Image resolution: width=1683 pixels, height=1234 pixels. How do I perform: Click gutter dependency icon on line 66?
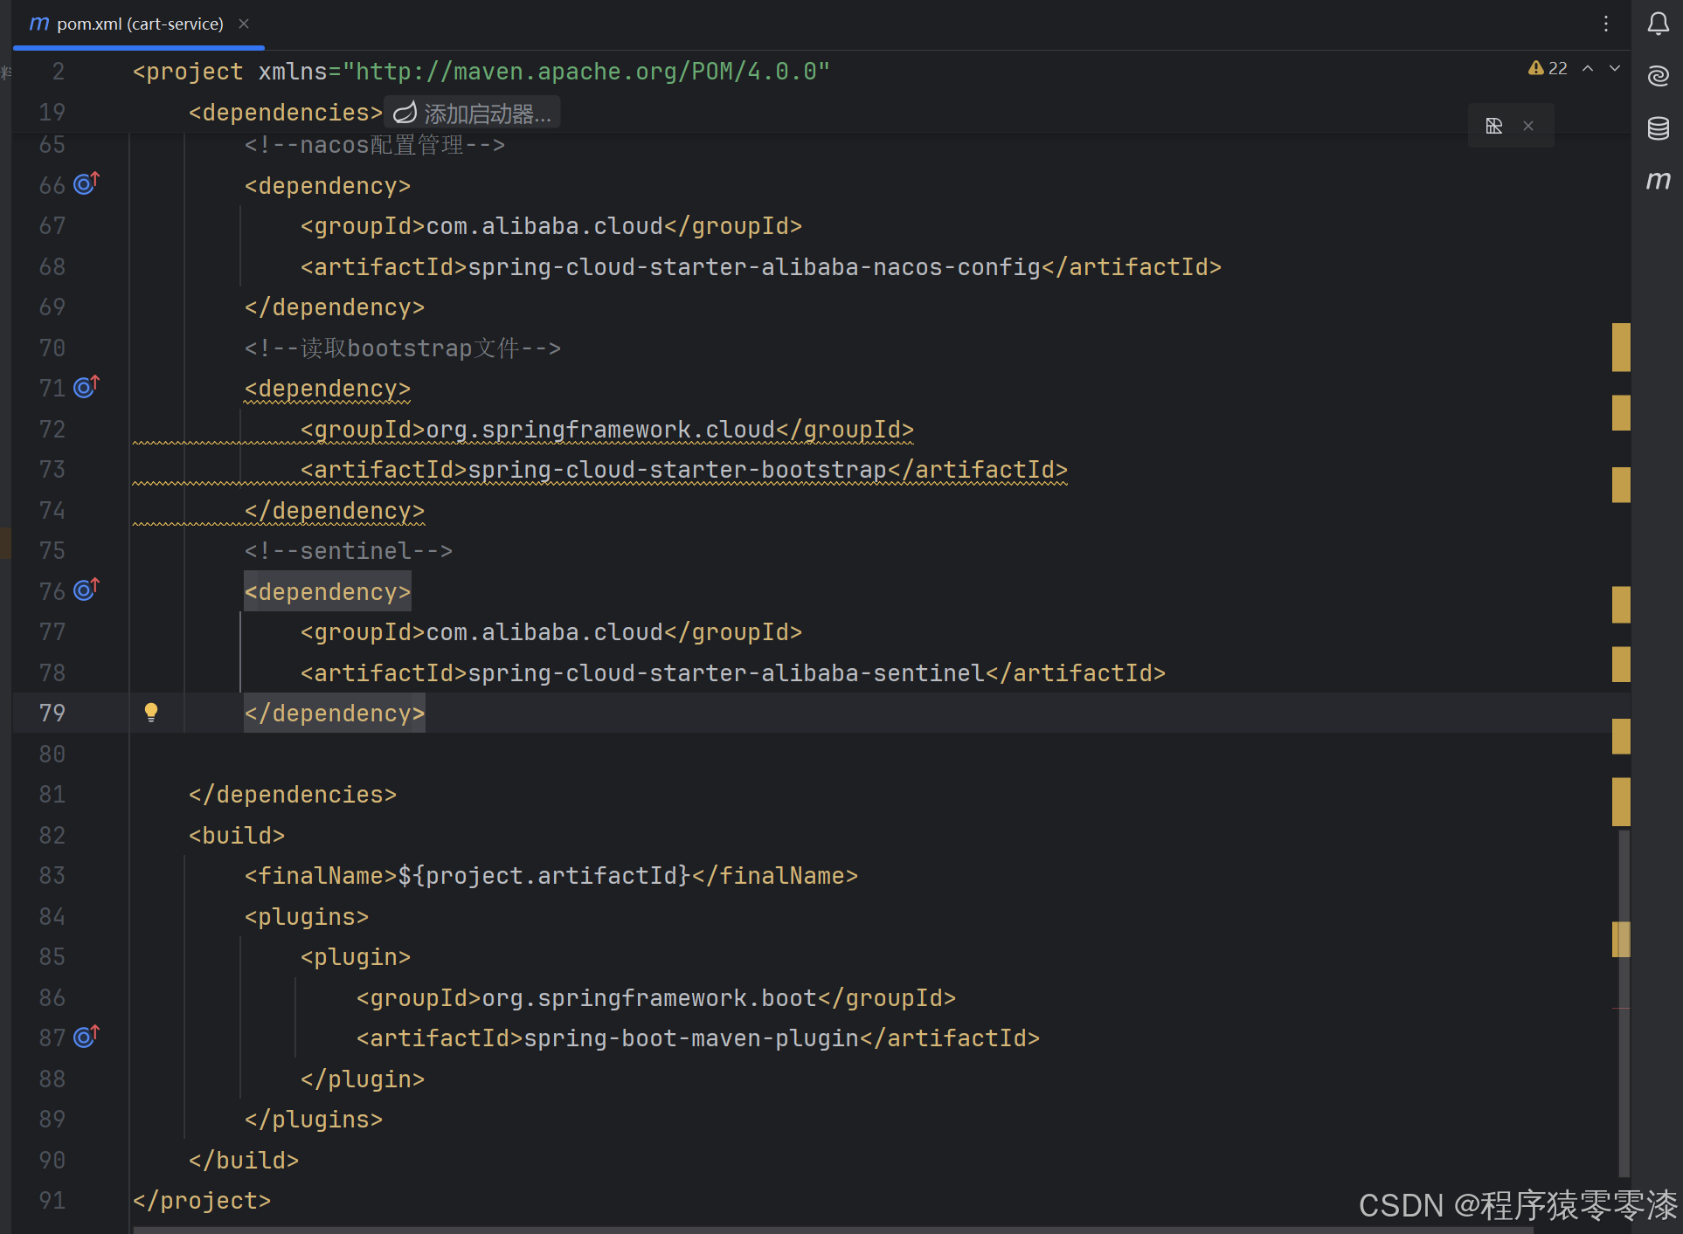tap(86, 183)
